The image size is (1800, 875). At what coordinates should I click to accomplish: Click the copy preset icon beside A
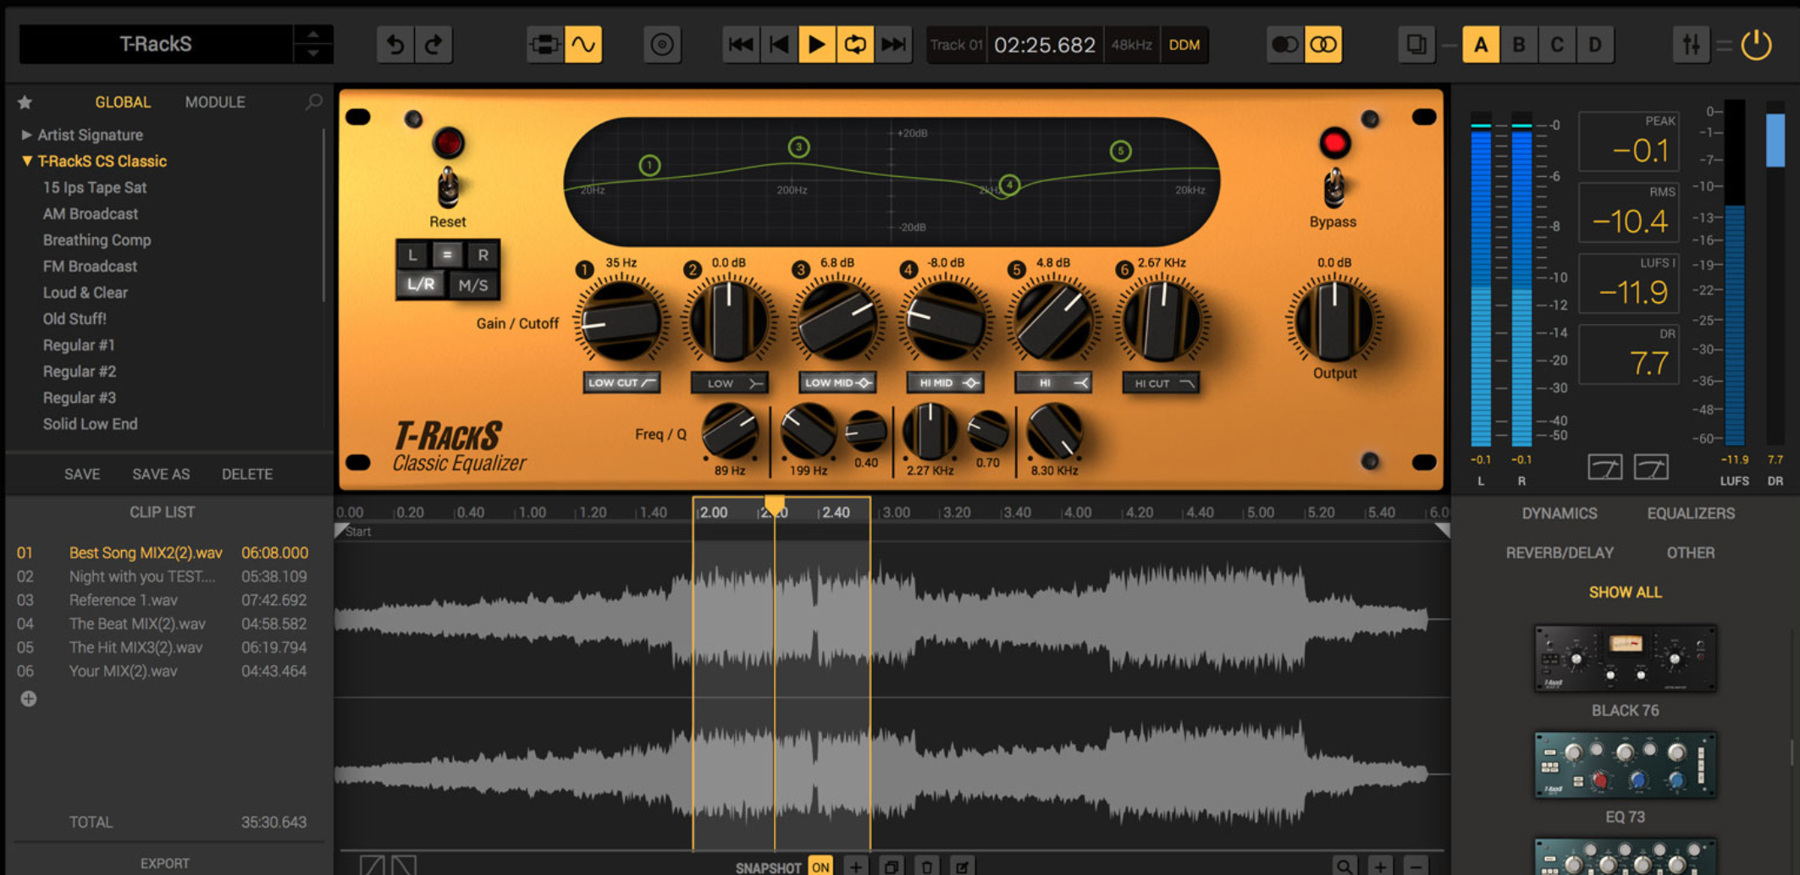coord(1416,44)
